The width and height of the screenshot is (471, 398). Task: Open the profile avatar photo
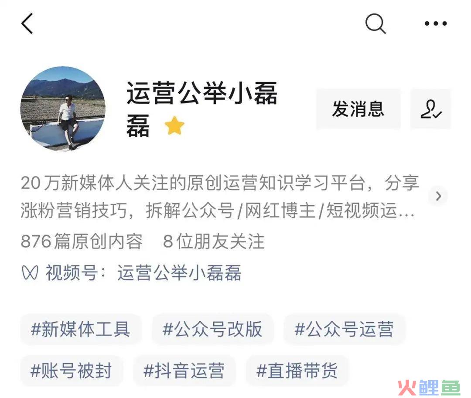coord(63,109)
